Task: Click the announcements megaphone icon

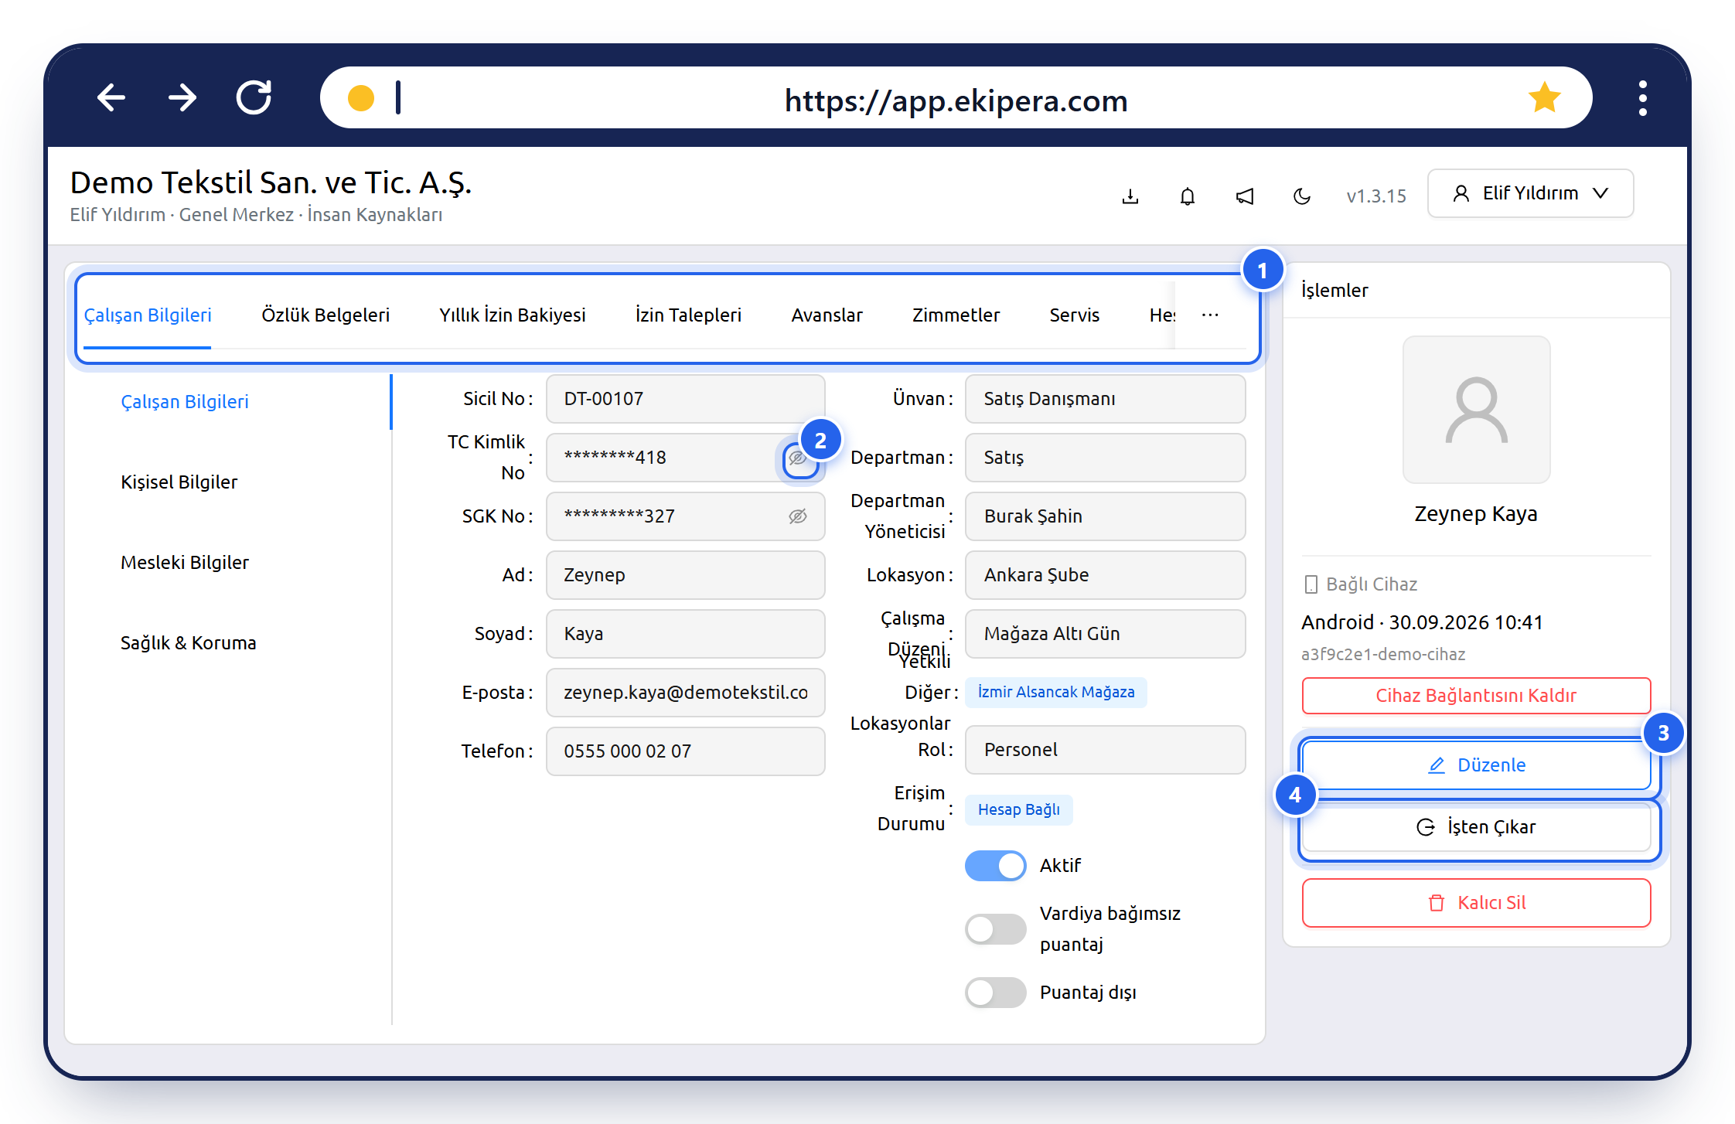Action: point(1245,196)
